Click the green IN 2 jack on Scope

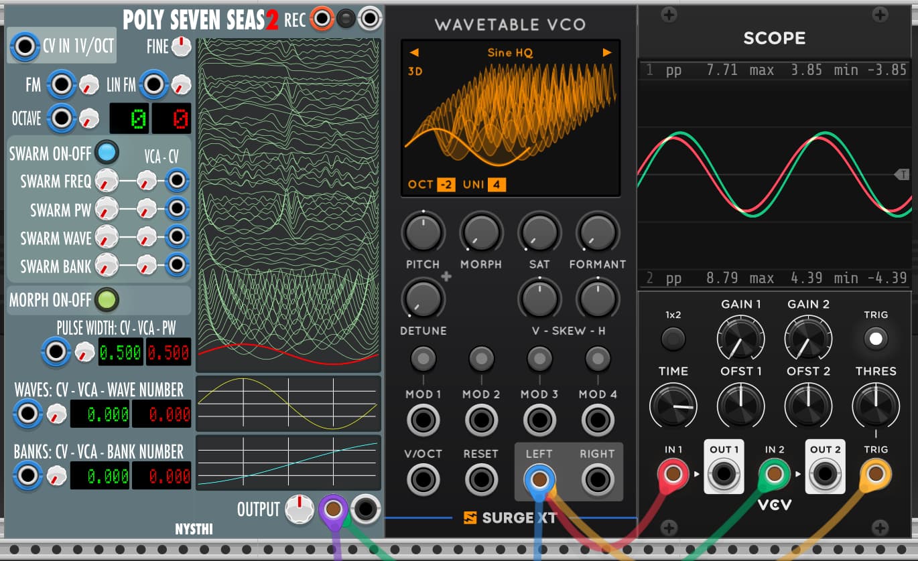coord(775,475)
